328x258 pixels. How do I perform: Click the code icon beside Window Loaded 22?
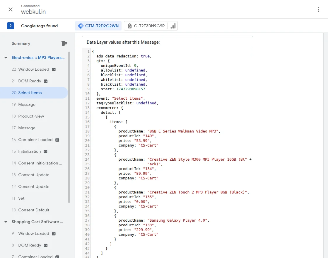[x=54, y=69]
